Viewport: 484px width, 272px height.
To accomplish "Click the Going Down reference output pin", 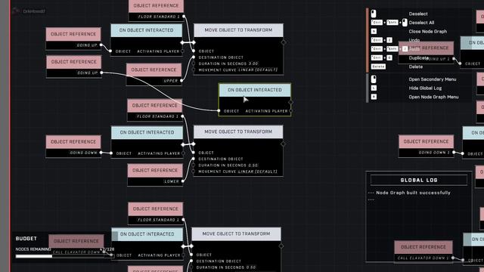I will point(101,153).
